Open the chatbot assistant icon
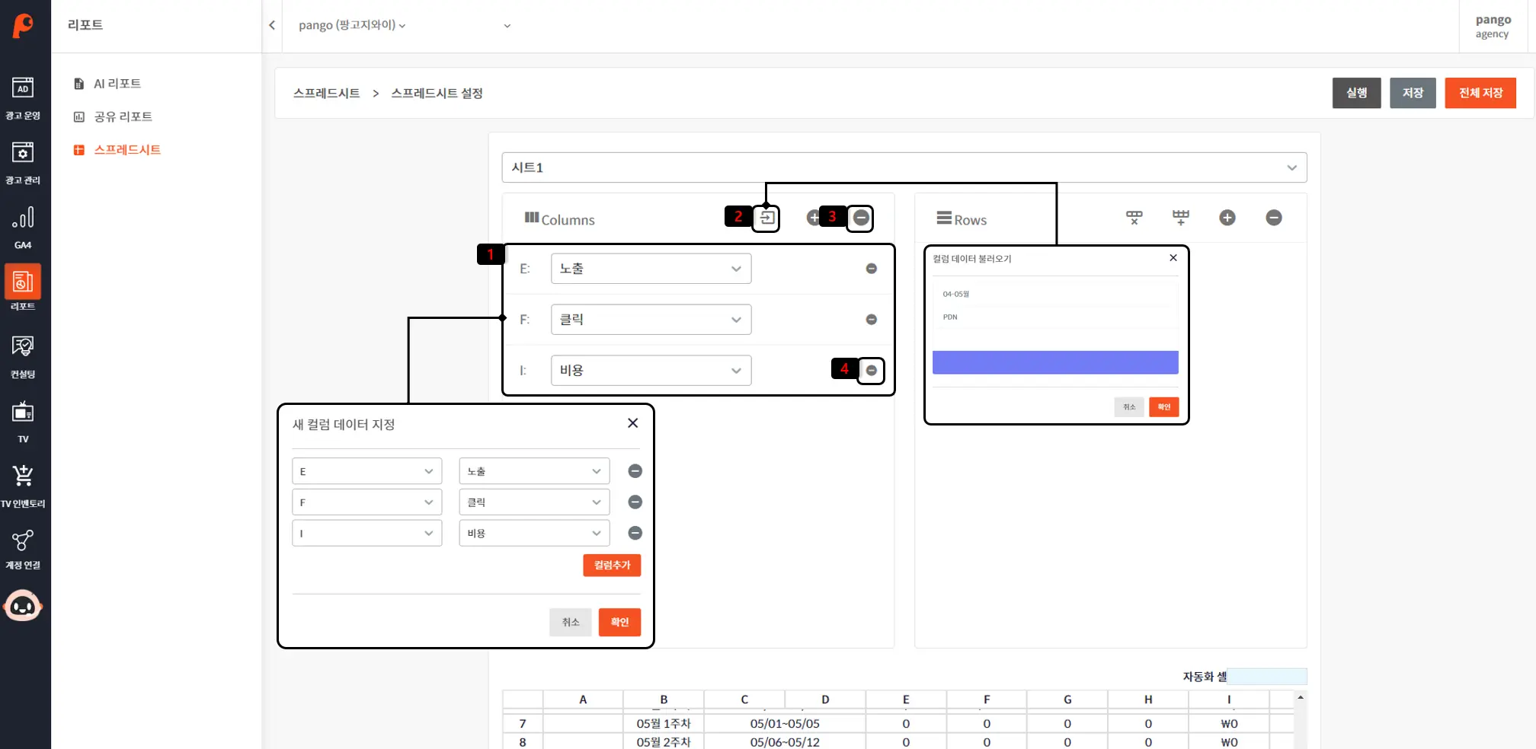 [23, 607]
